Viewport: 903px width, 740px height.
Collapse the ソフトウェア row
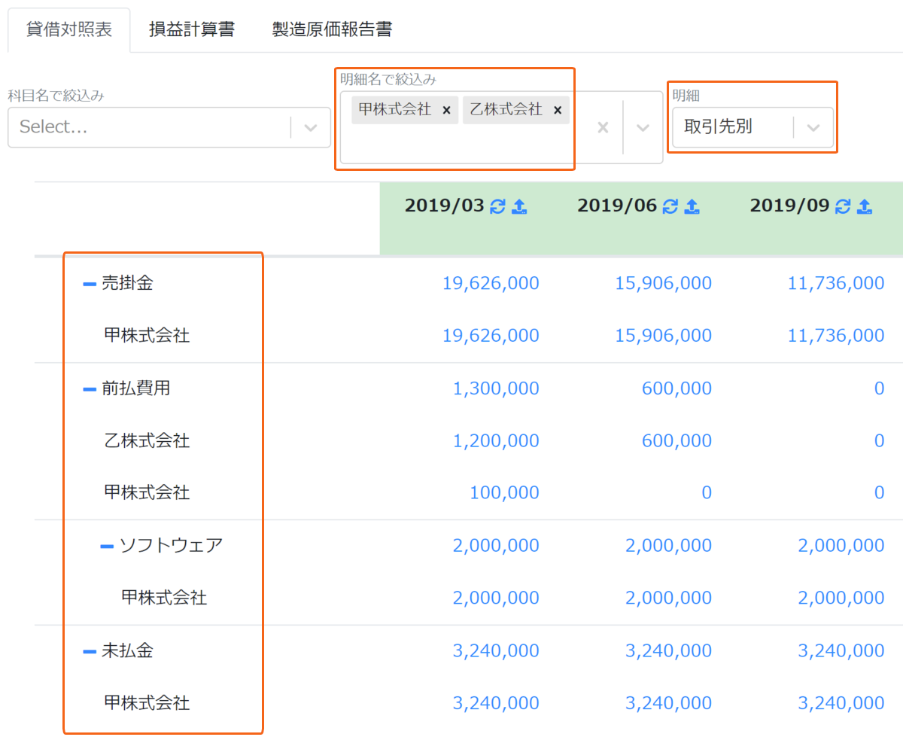click(x=107, y=546)
